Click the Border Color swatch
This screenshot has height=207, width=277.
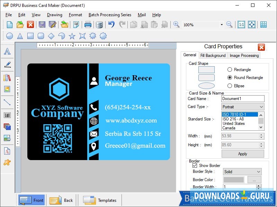[x=234, y=180]
